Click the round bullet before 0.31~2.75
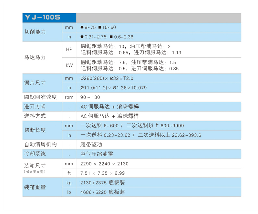 [x=82, y=37]
